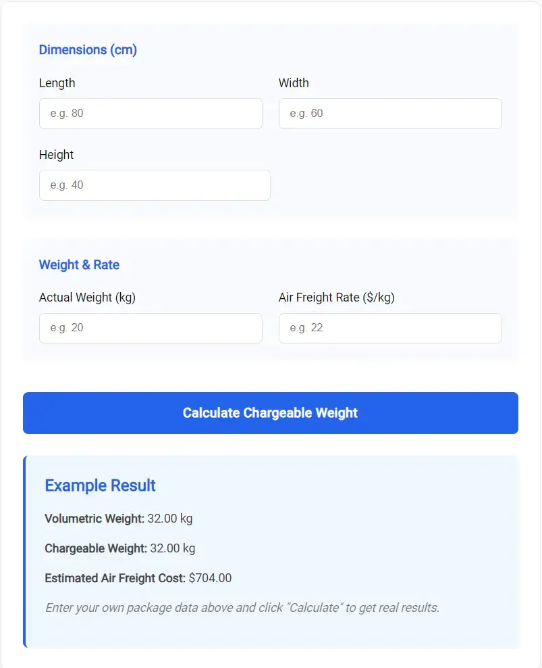This screenshot has height=668, width=542.
Task: Click the Height input field
Action: tap(154, 185)
